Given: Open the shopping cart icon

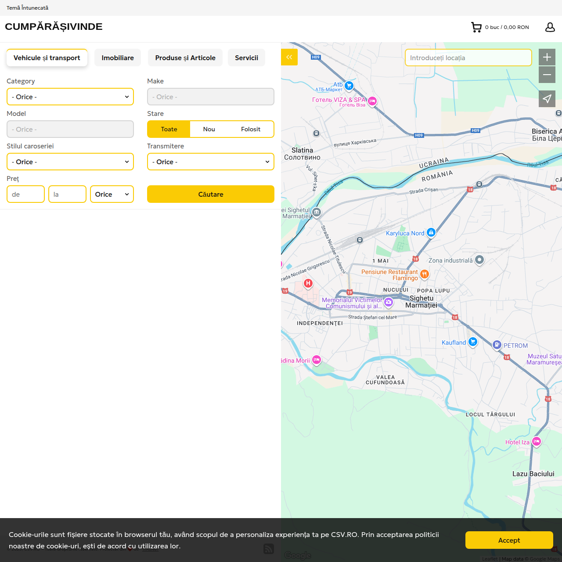Looking at the screenshot, I should click(476, 27).
